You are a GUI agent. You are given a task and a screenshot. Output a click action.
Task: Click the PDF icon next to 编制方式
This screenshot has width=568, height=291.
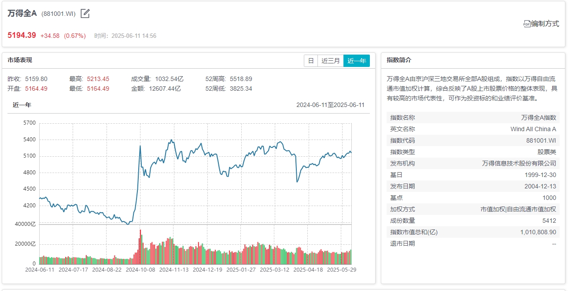527,24
